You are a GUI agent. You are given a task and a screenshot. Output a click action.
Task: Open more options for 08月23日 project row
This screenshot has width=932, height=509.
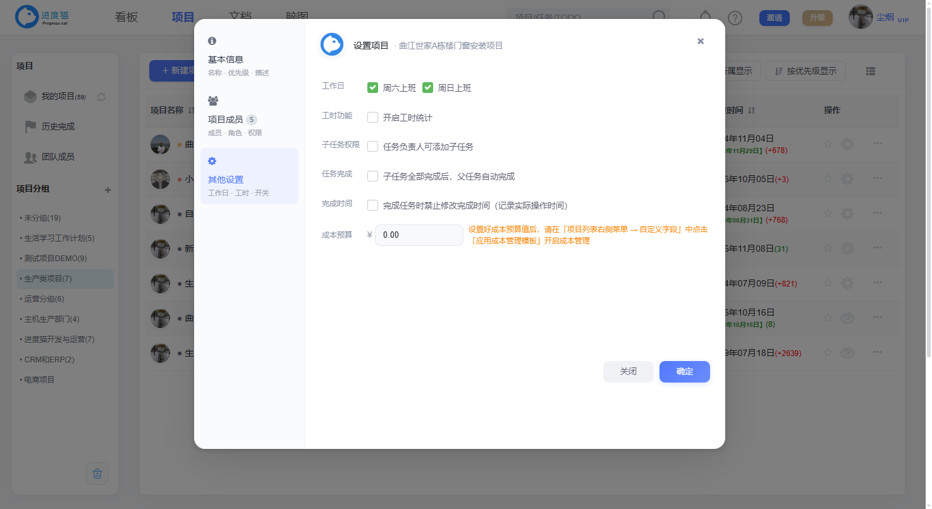coord(878,214)
